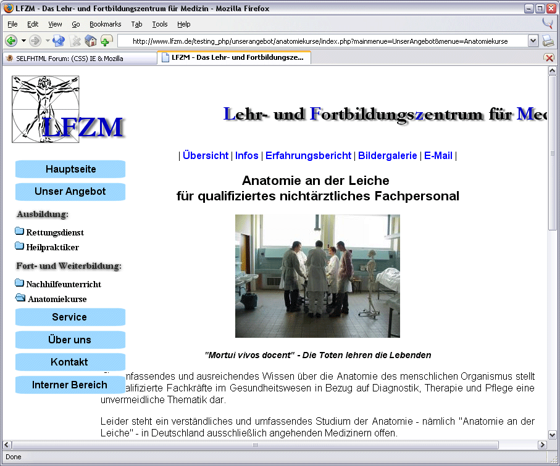Click the Kontakt navigation button
Image resolution: width=560 pixels, height=466 pixels.
click(x=70, y=362)
